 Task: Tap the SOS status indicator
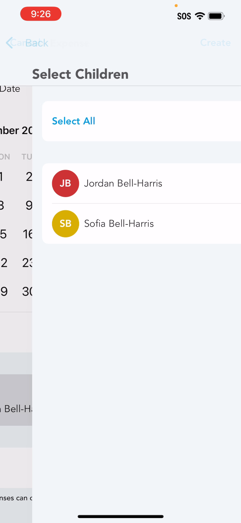pyautogui.click(x=184, y=16)
